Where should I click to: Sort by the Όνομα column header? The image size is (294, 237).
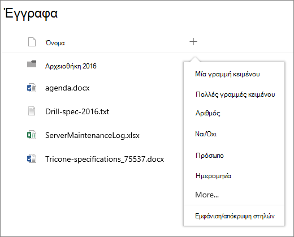coord(55,43)
